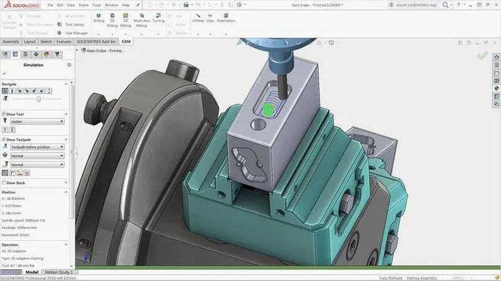Open the Drilling toolbar command

99,17
